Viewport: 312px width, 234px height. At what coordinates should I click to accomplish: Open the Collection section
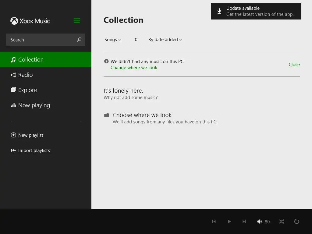point(46,59)
